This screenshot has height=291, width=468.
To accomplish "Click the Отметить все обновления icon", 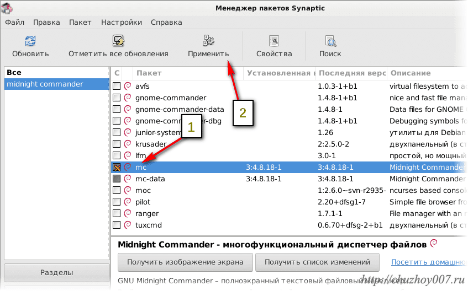I will point(118,41).
